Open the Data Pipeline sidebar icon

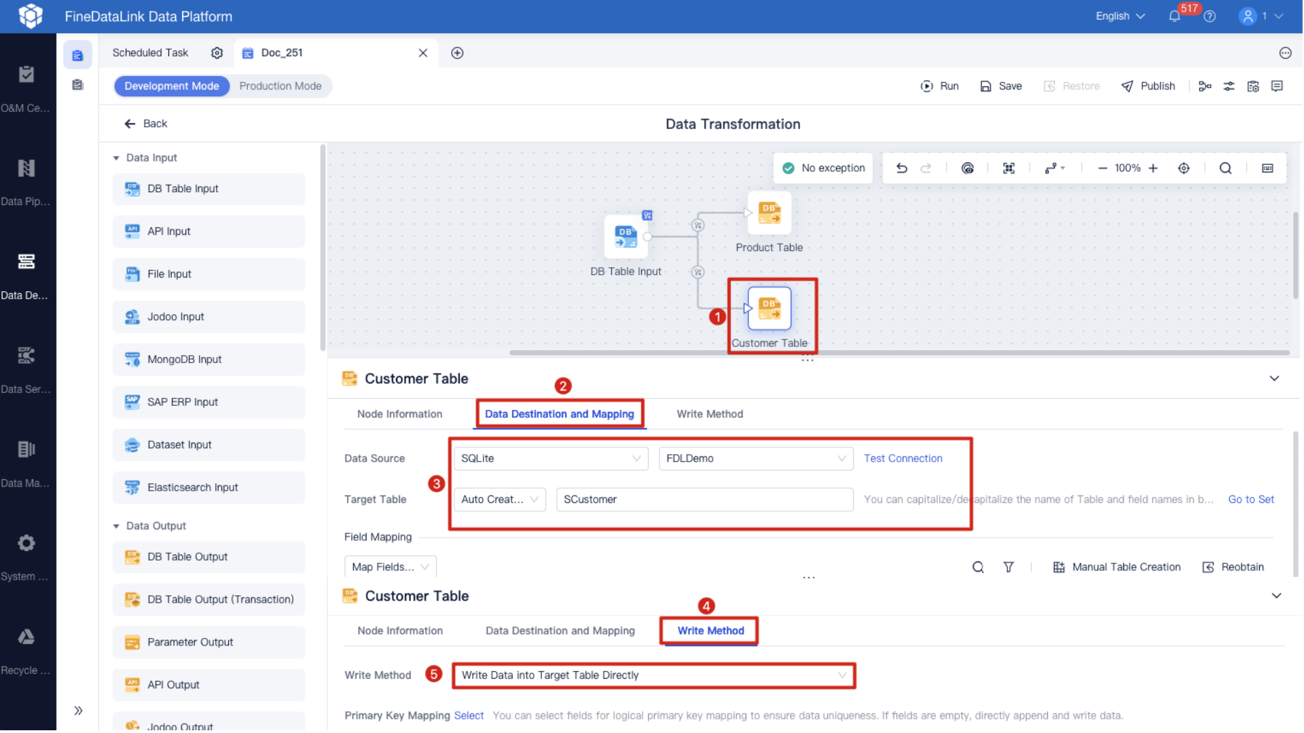[26, 168]
